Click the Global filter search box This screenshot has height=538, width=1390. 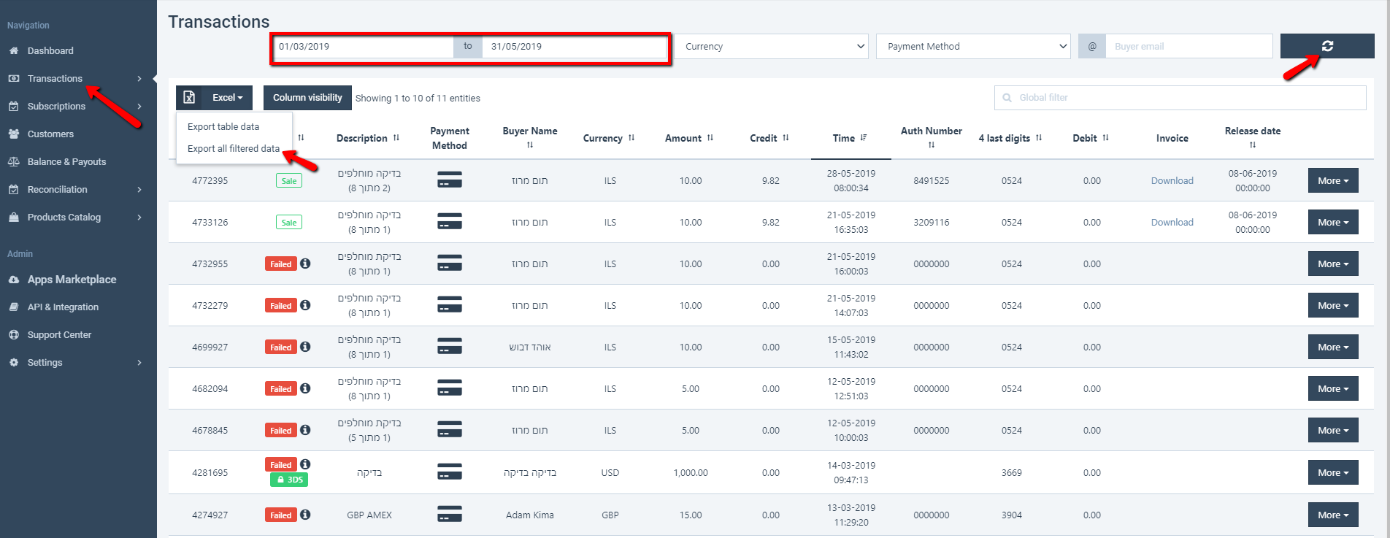1180,98
